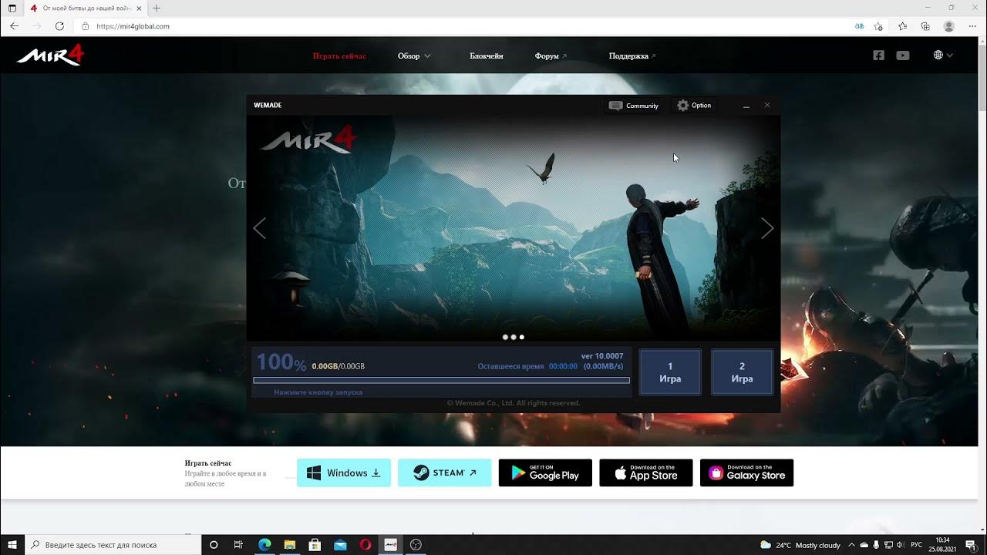987x555 pixels.
Task: Open Windows Start menu
Action: (x=12, y=545)
